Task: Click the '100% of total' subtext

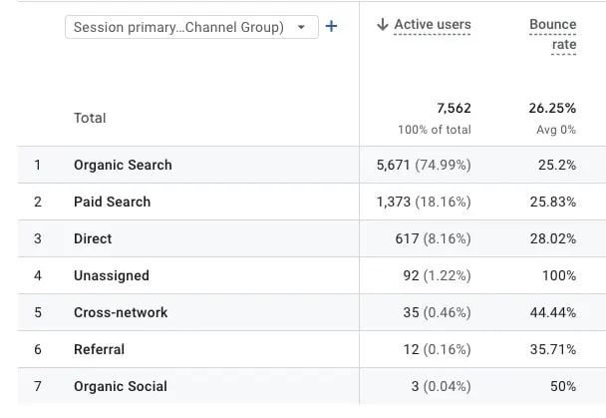Action: click(x=435, y=130)
